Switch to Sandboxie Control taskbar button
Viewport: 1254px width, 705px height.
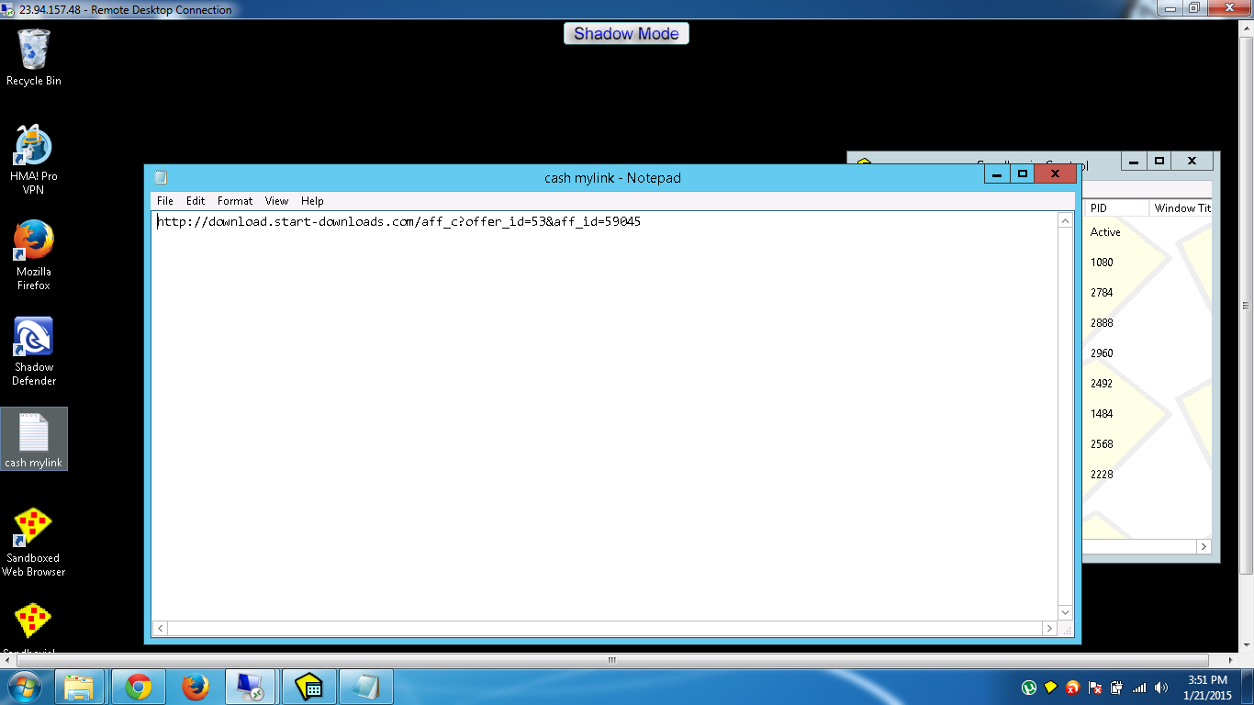click(309, 687)
